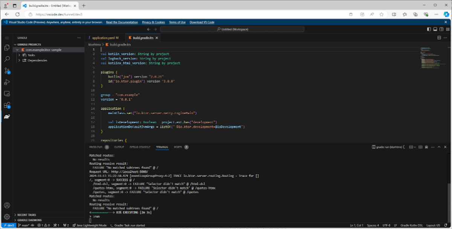
Task: Toggle the bottom Panel visibility
Action: (435, 29)
